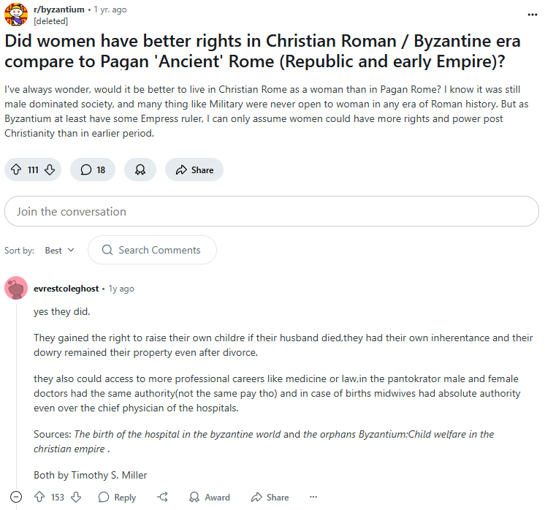Click the Search Comments box
The height and width of the screenshot is (510, 545).
point(152,250)
